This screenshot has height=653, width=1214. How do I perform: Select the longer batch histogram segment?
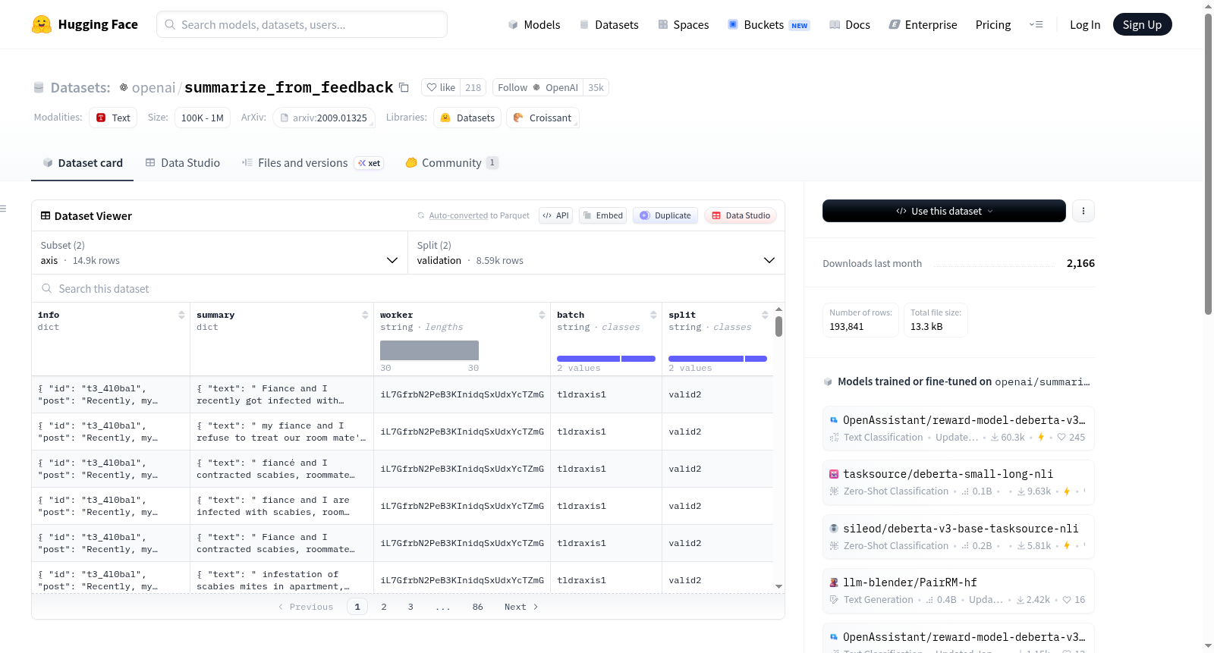click(588, 359)
